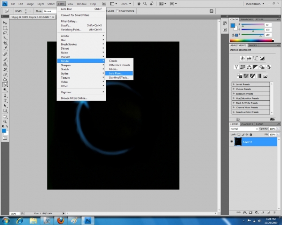Create a new layer from Layers panel

(268, 212)
